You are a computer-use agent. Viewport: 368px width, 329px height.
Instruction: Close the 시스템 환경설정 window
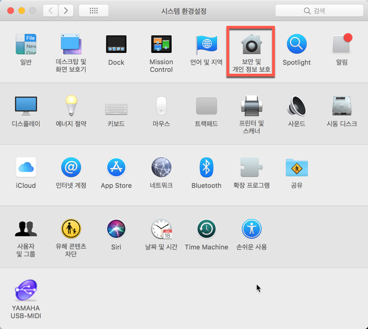[x=10, y=10]
